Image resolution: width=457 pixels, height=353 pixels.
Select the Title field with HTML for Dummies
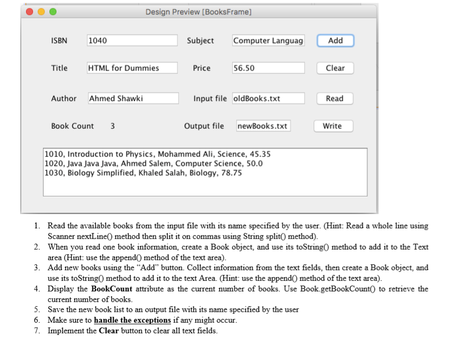click(131, 67)
